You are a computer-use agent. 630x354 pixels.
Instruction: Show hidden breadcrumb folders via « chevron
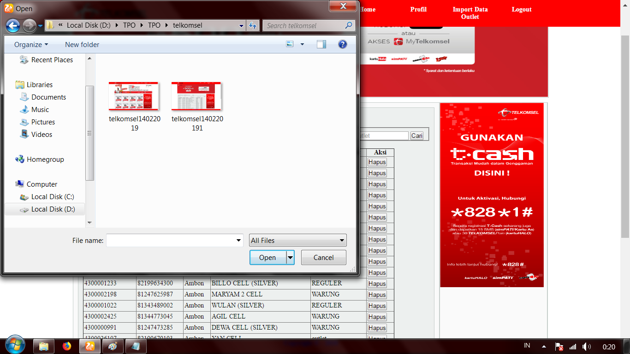pos(61,25)
